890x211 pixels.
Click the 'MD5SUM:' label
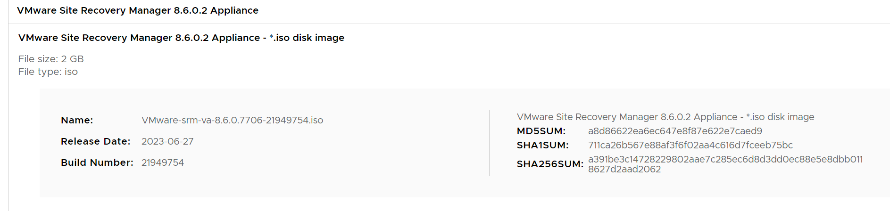[x=541, y=131]
